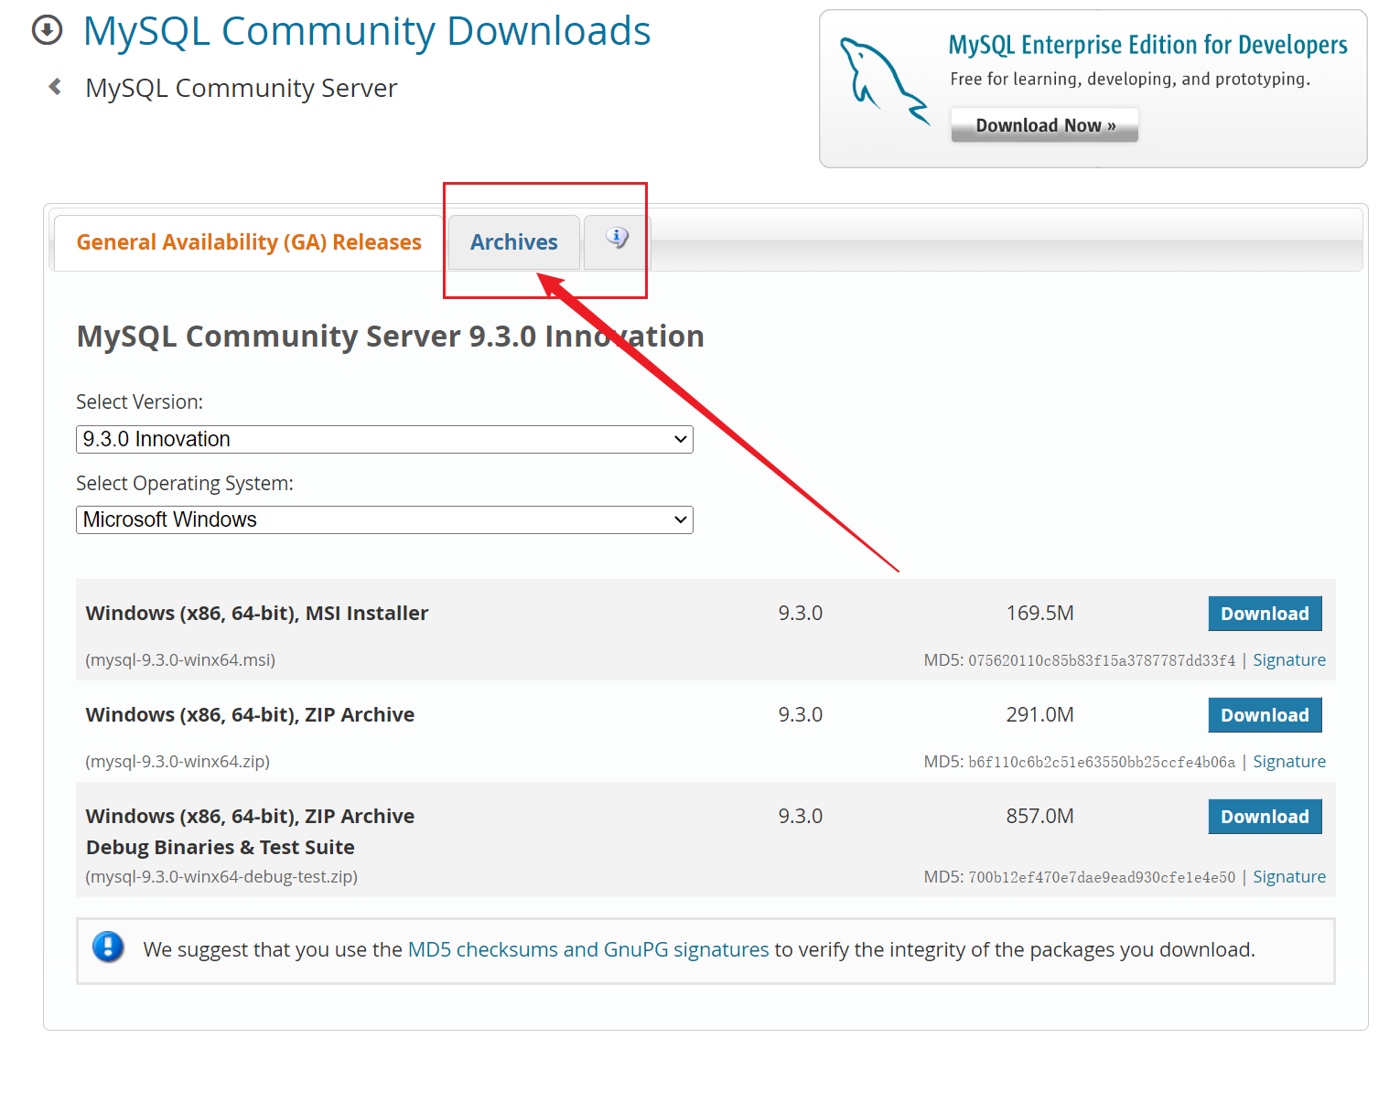Download the 291.0M ZIP Archive
1400x1113 pixels.
(x=1265, y=715)
